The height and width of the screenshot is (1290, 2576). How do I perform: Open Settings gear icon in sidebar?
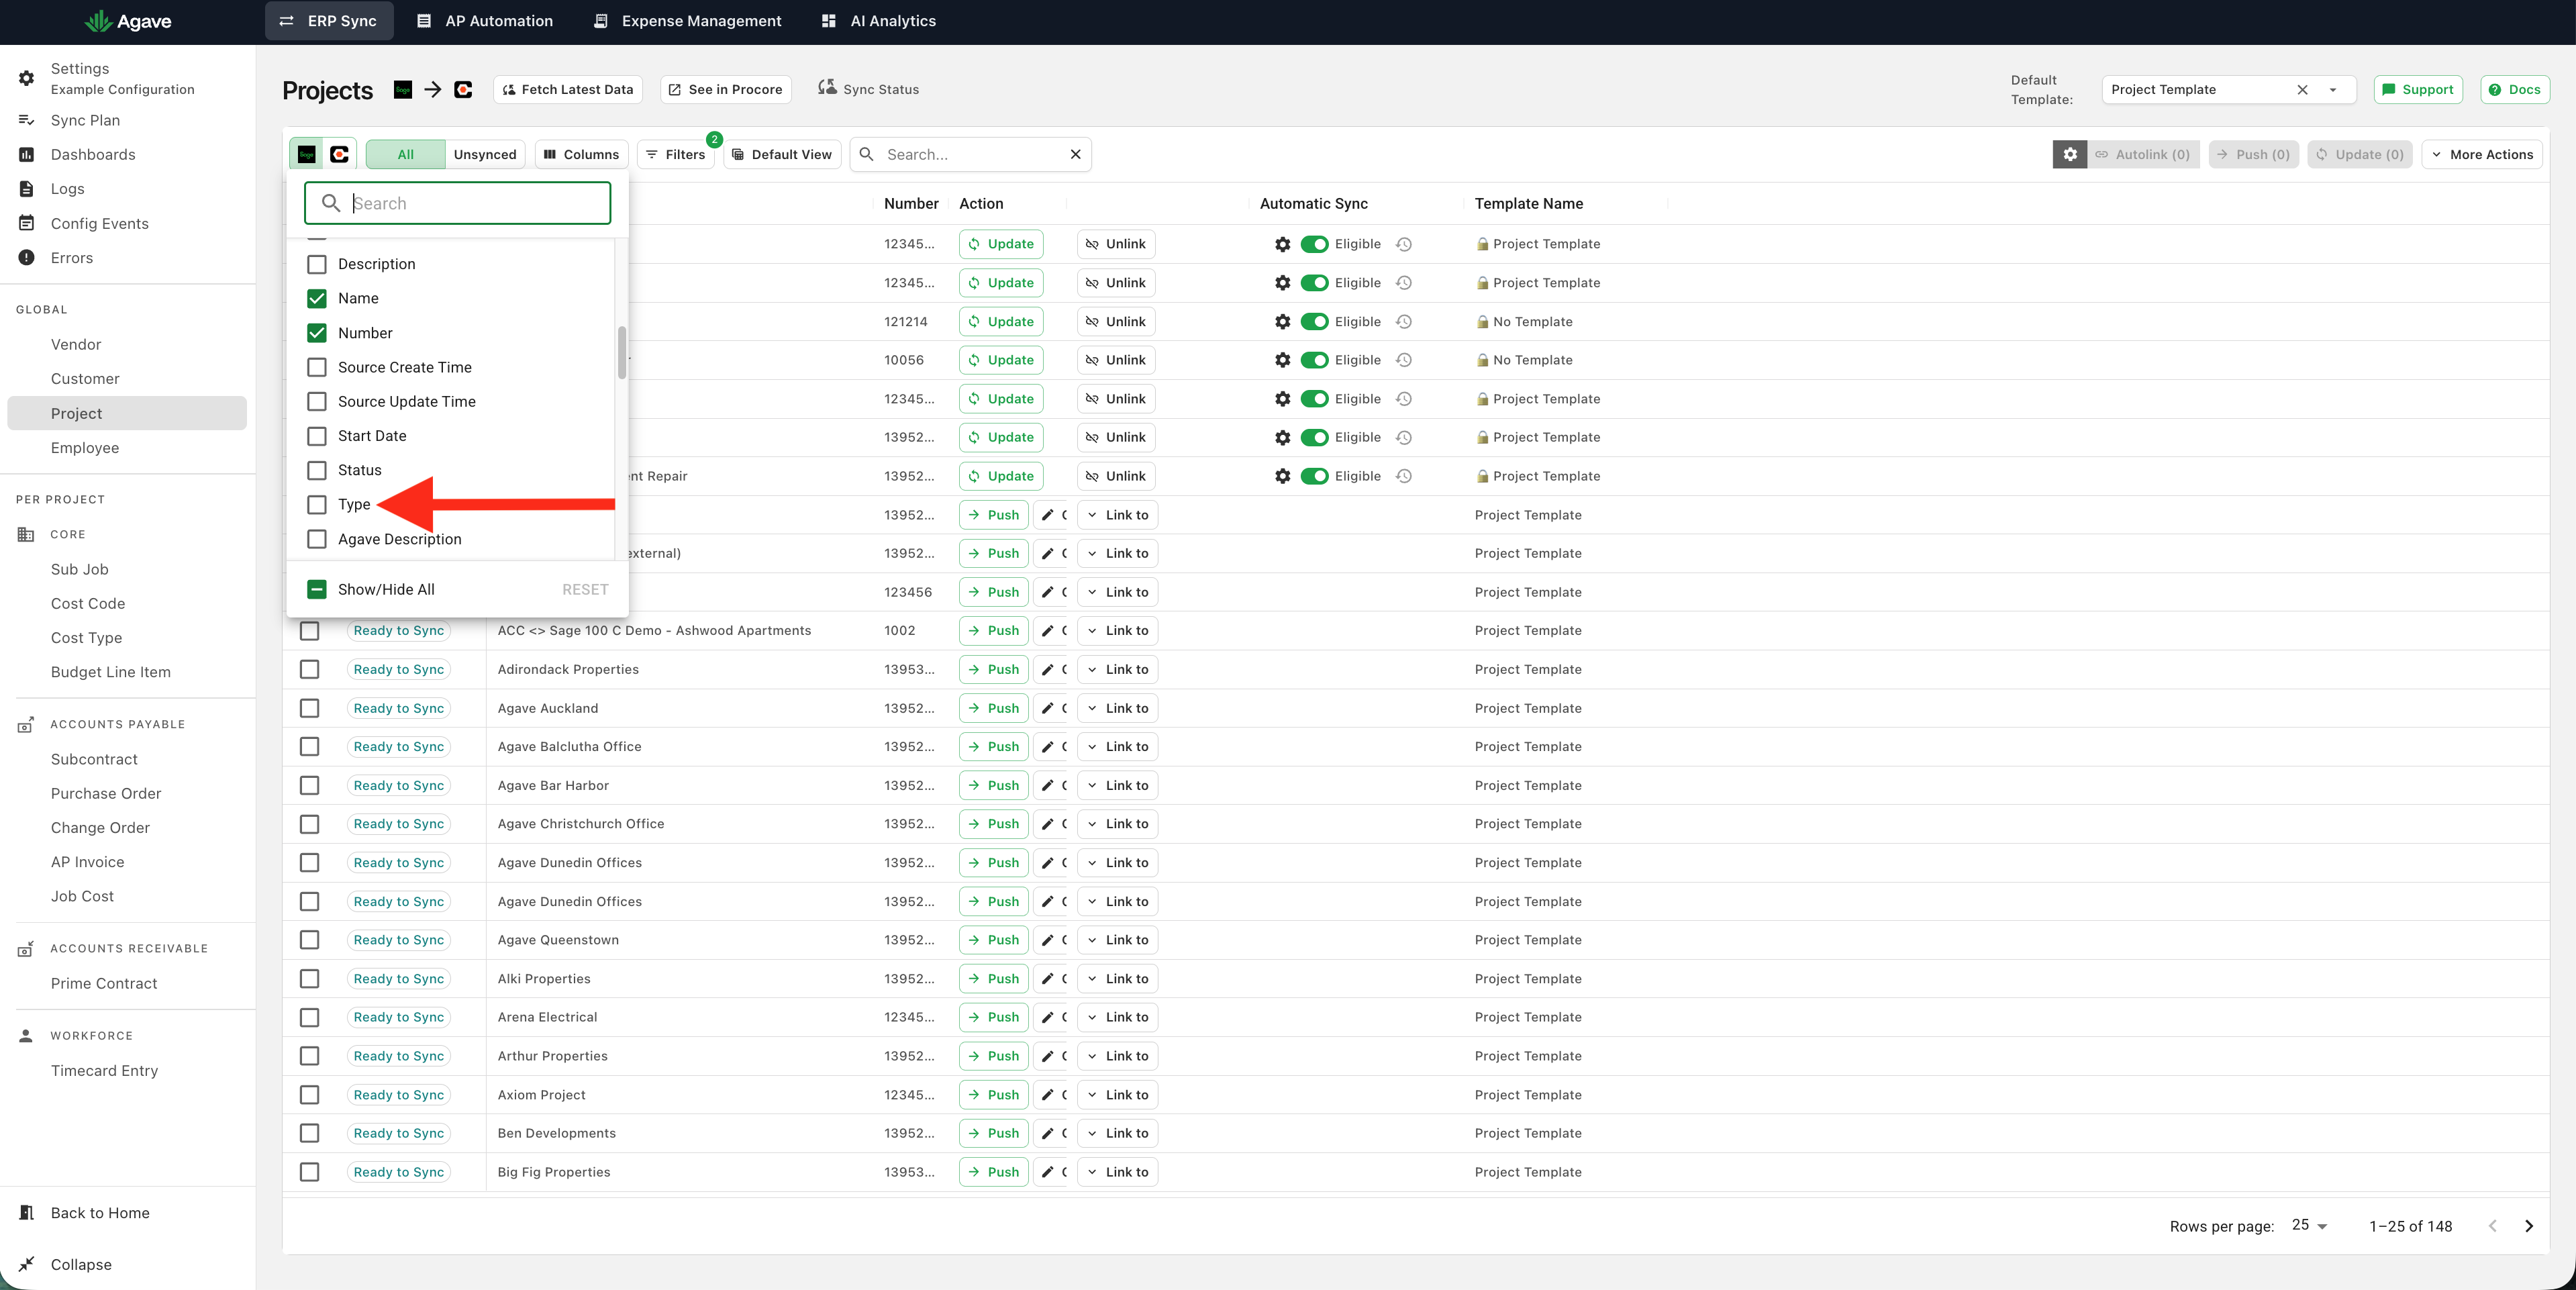27,78
